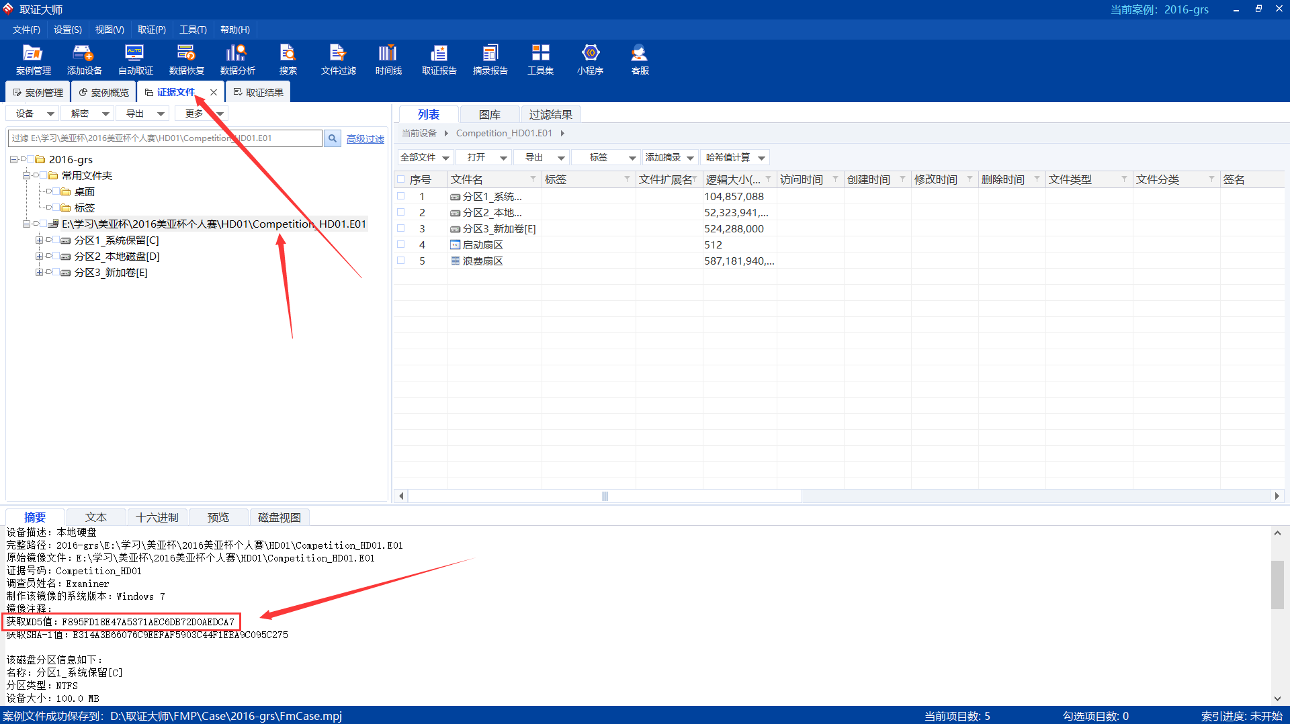The height and width of the screenshot is (724, 1290).
Task: Expand 分区3_新加卷[E] tree node
Action: [x=39, y=272]
